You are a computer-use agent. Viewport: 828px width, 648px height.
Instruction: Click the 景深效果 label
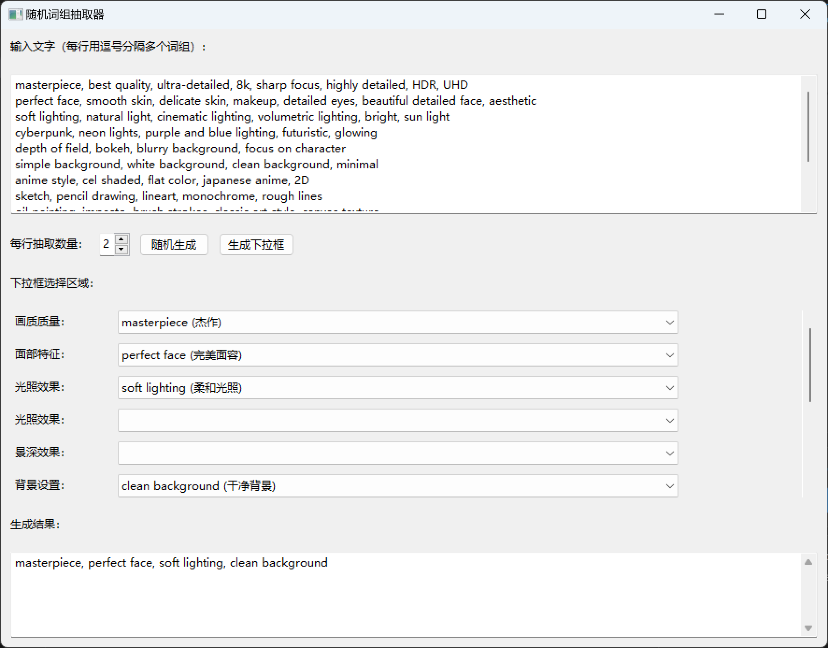(40, 453)
